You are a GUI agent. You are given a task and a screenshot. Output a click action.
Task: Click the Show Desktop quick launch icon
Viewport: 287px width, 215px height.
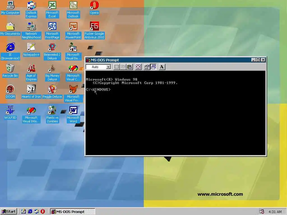click(x=24, y=212)
